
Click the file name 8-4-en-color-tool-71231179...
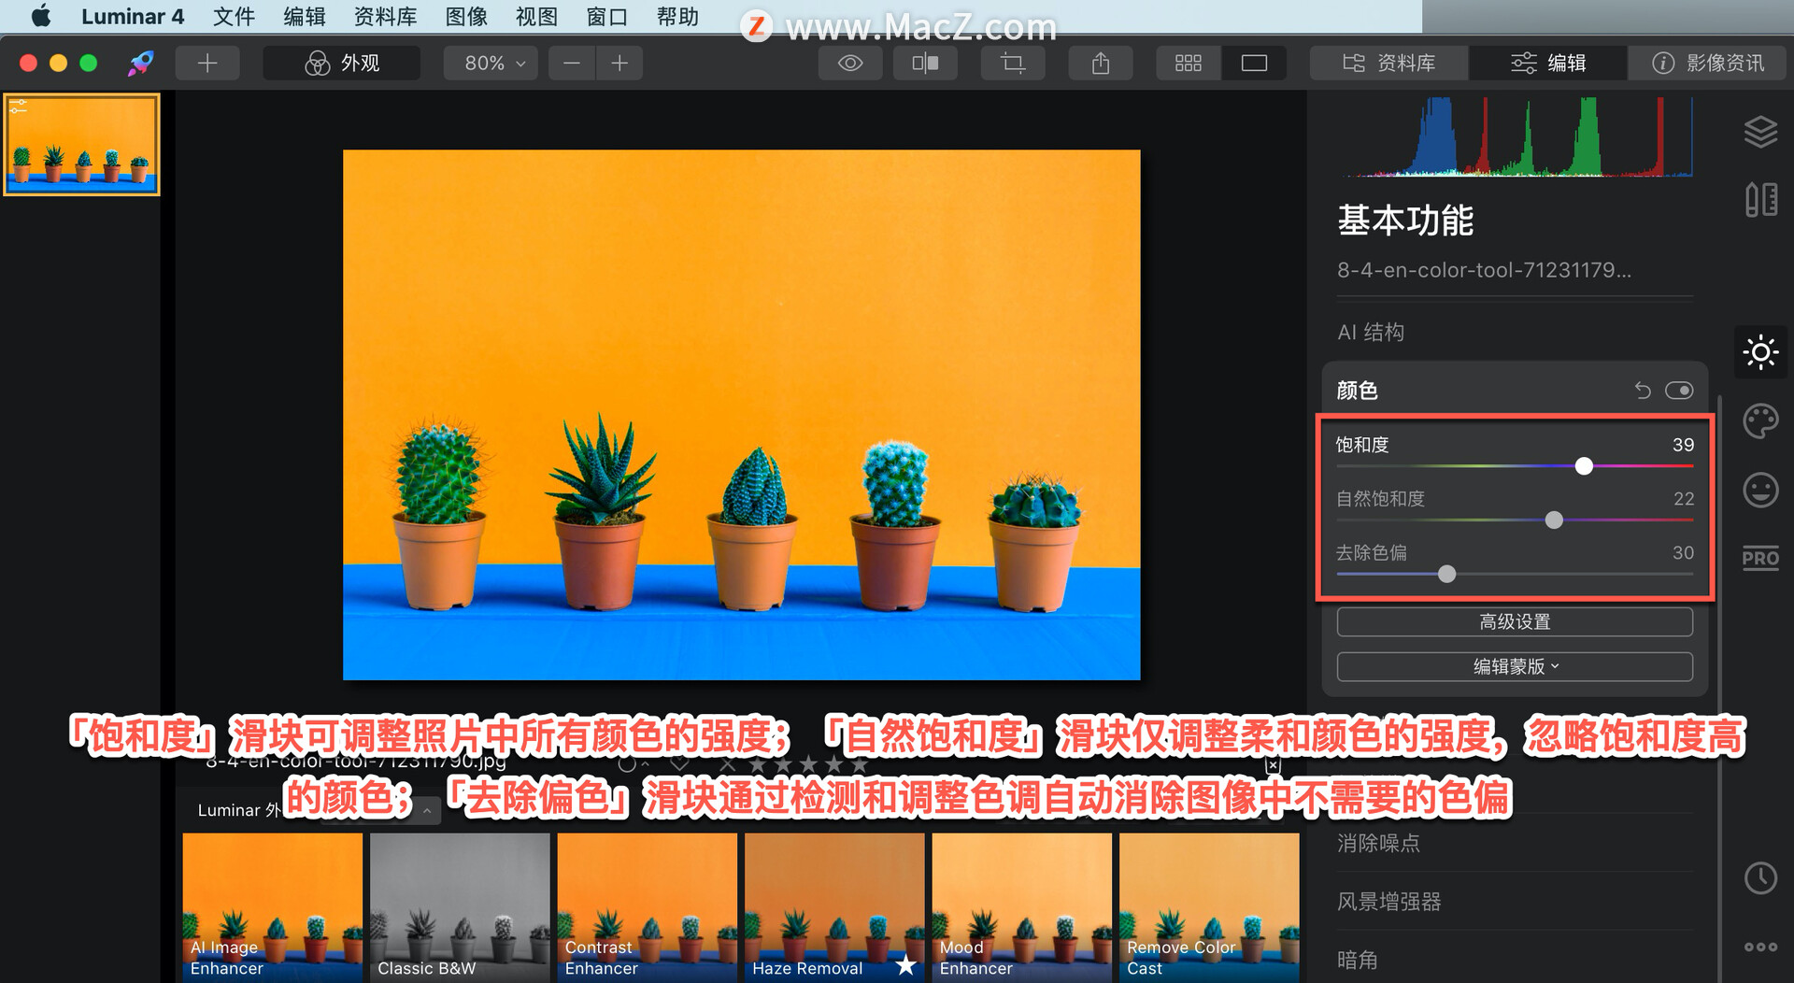1484,270
